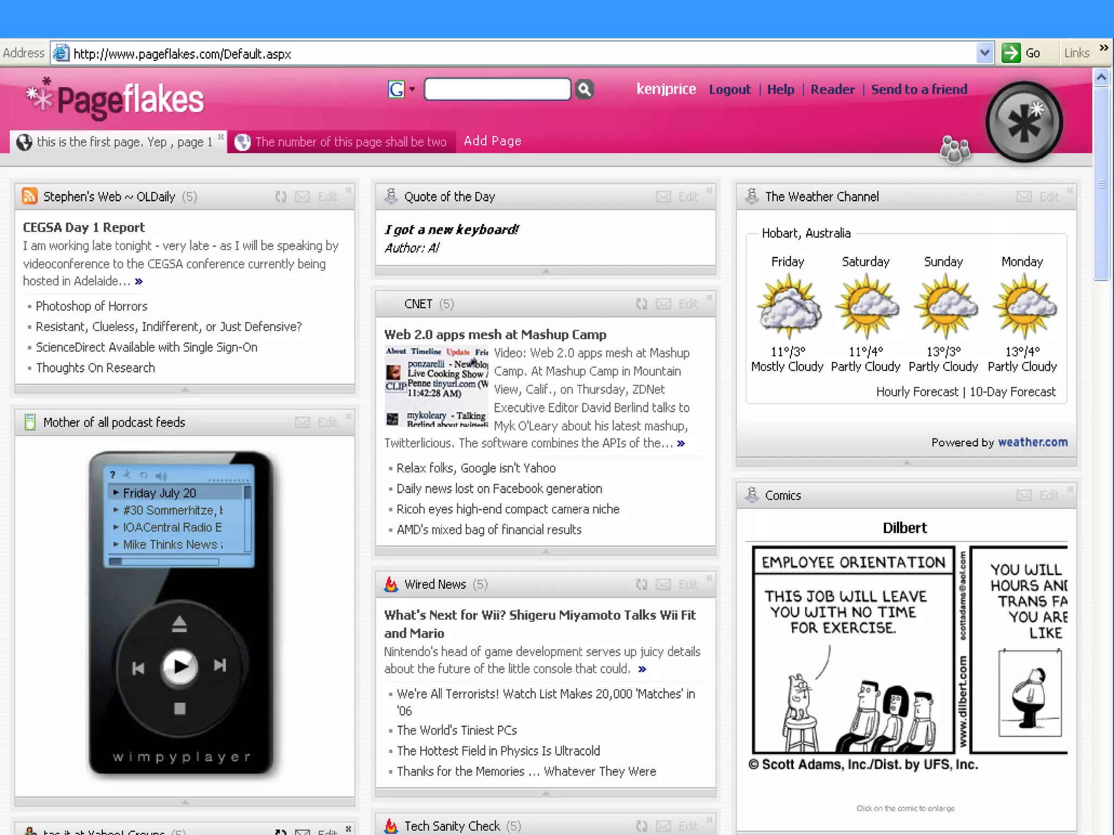1114x835 pixels.
Task: Collapse the Weather Channel flake with bottom arrow
Action: click(906, 463)
